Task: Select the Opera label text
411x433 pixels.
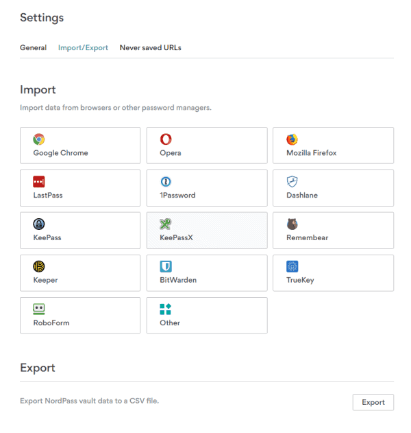Action: (x=171, y=153)
